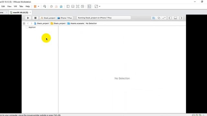This screenshot has width=207, height=116.
Task: Switch to VMware Unity mode
Action: click(82, 6)
